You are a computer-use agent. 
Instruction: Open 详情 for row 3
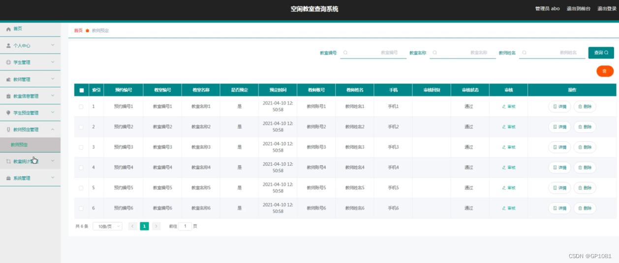[x=559, y=147]
